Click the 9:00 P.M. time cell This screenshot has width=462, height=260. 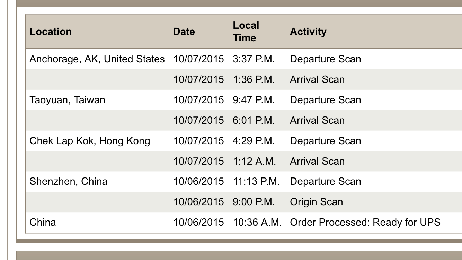[x=254, y=202]
